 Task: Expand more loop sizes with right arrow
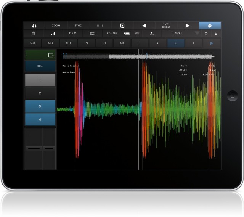click(x=212, y=43)
